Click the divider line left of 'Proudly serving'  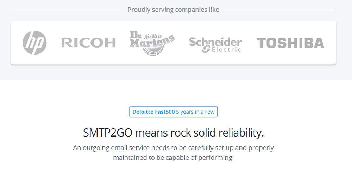66,9
